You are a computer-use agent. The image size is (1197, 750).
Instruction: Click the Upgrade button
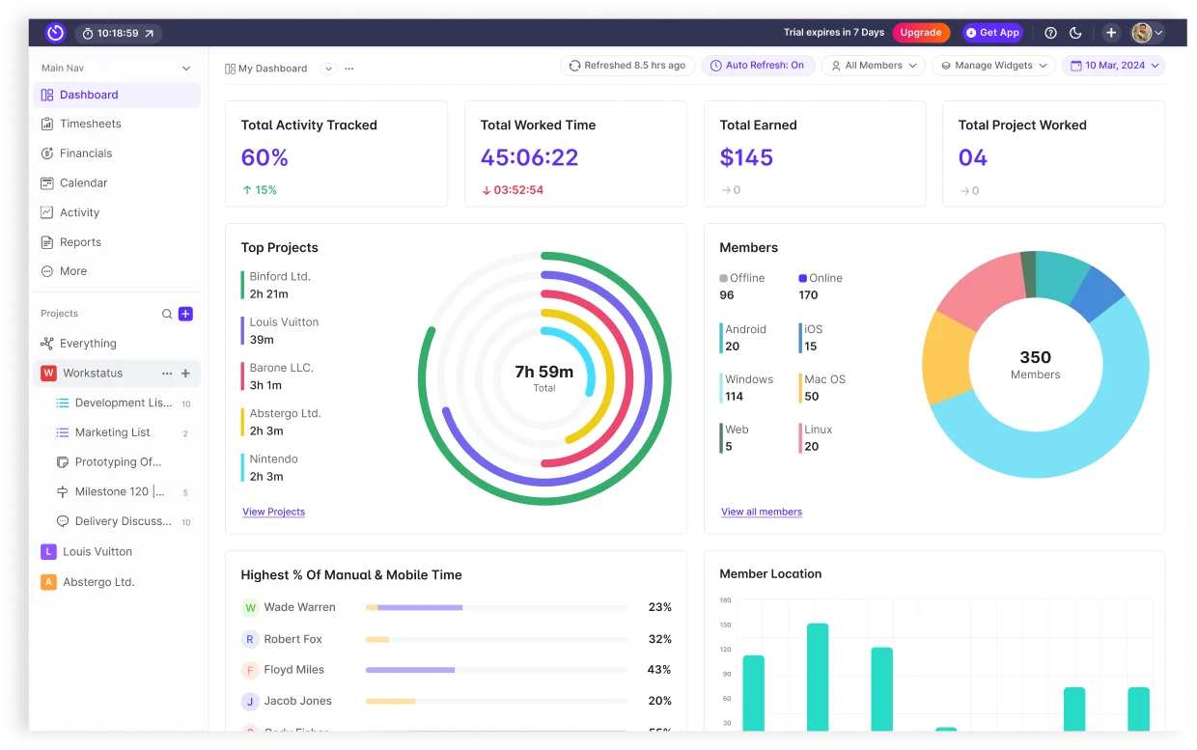(920, 33)
